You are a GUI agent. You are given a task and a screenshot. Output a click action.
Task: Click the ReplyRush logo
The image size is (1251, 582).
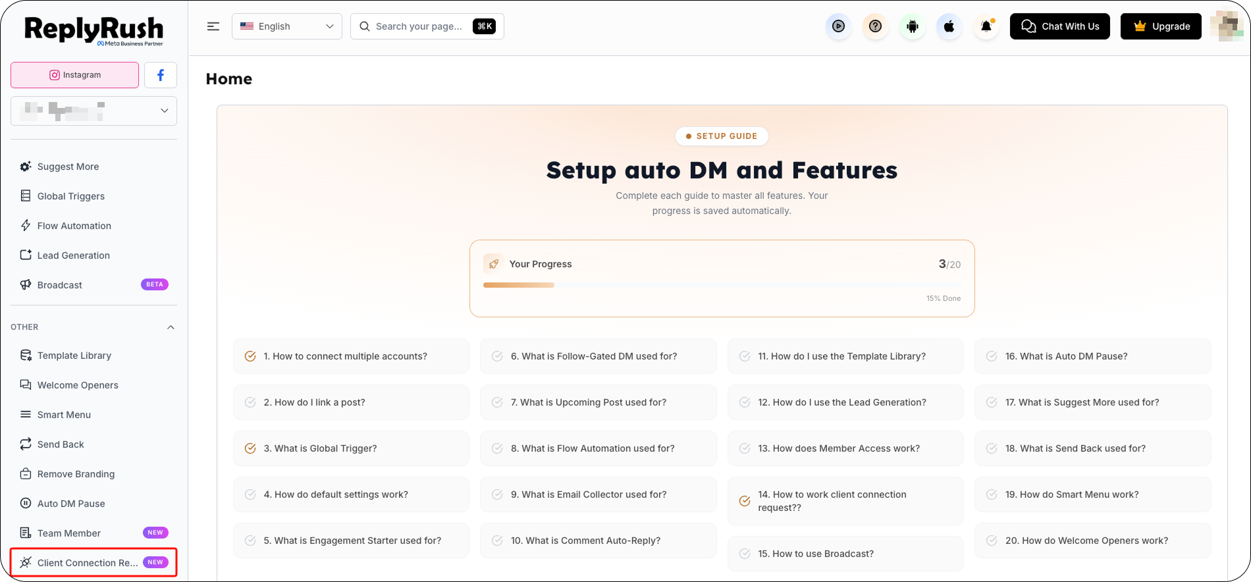point(93,30)
